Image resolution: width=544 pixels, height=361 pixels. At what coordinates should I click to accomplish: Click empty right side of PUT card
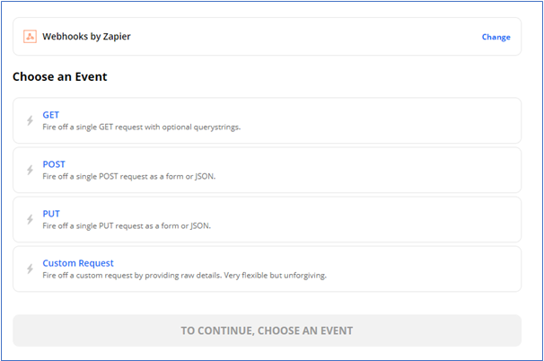422,220
